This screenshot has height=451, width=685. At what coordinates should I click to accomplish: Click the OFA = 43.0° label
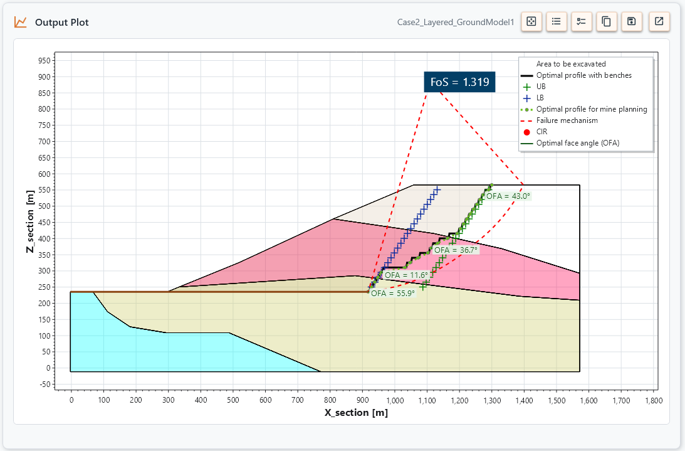point(508,196)
